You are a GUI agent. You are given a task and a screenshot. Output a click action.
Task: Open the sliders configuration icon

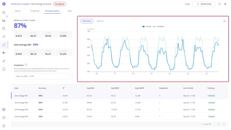click(4, 118)
